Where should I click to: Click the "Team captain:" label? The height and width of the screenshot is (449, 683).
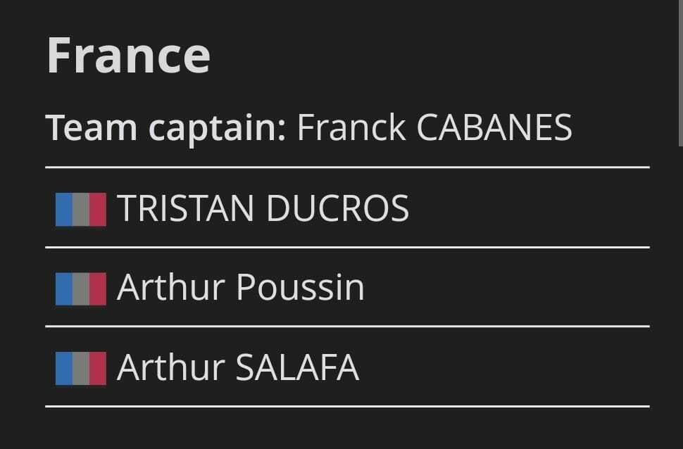click(x=166, y=128)
